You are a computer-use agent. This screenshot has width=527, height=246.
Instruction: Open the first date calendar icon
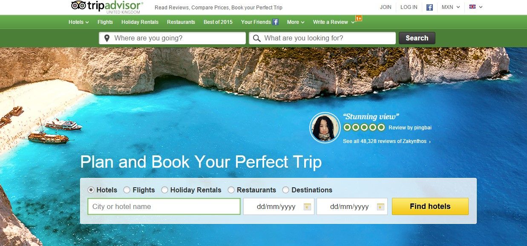tap(307, 207)
